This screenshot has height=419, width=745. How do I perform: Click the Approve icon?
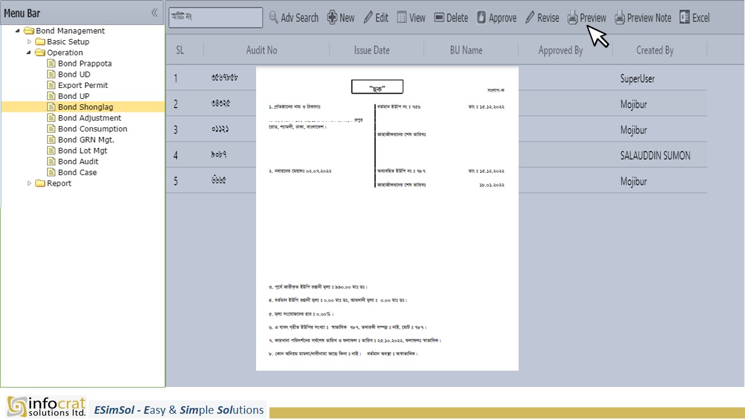point(481,17)
